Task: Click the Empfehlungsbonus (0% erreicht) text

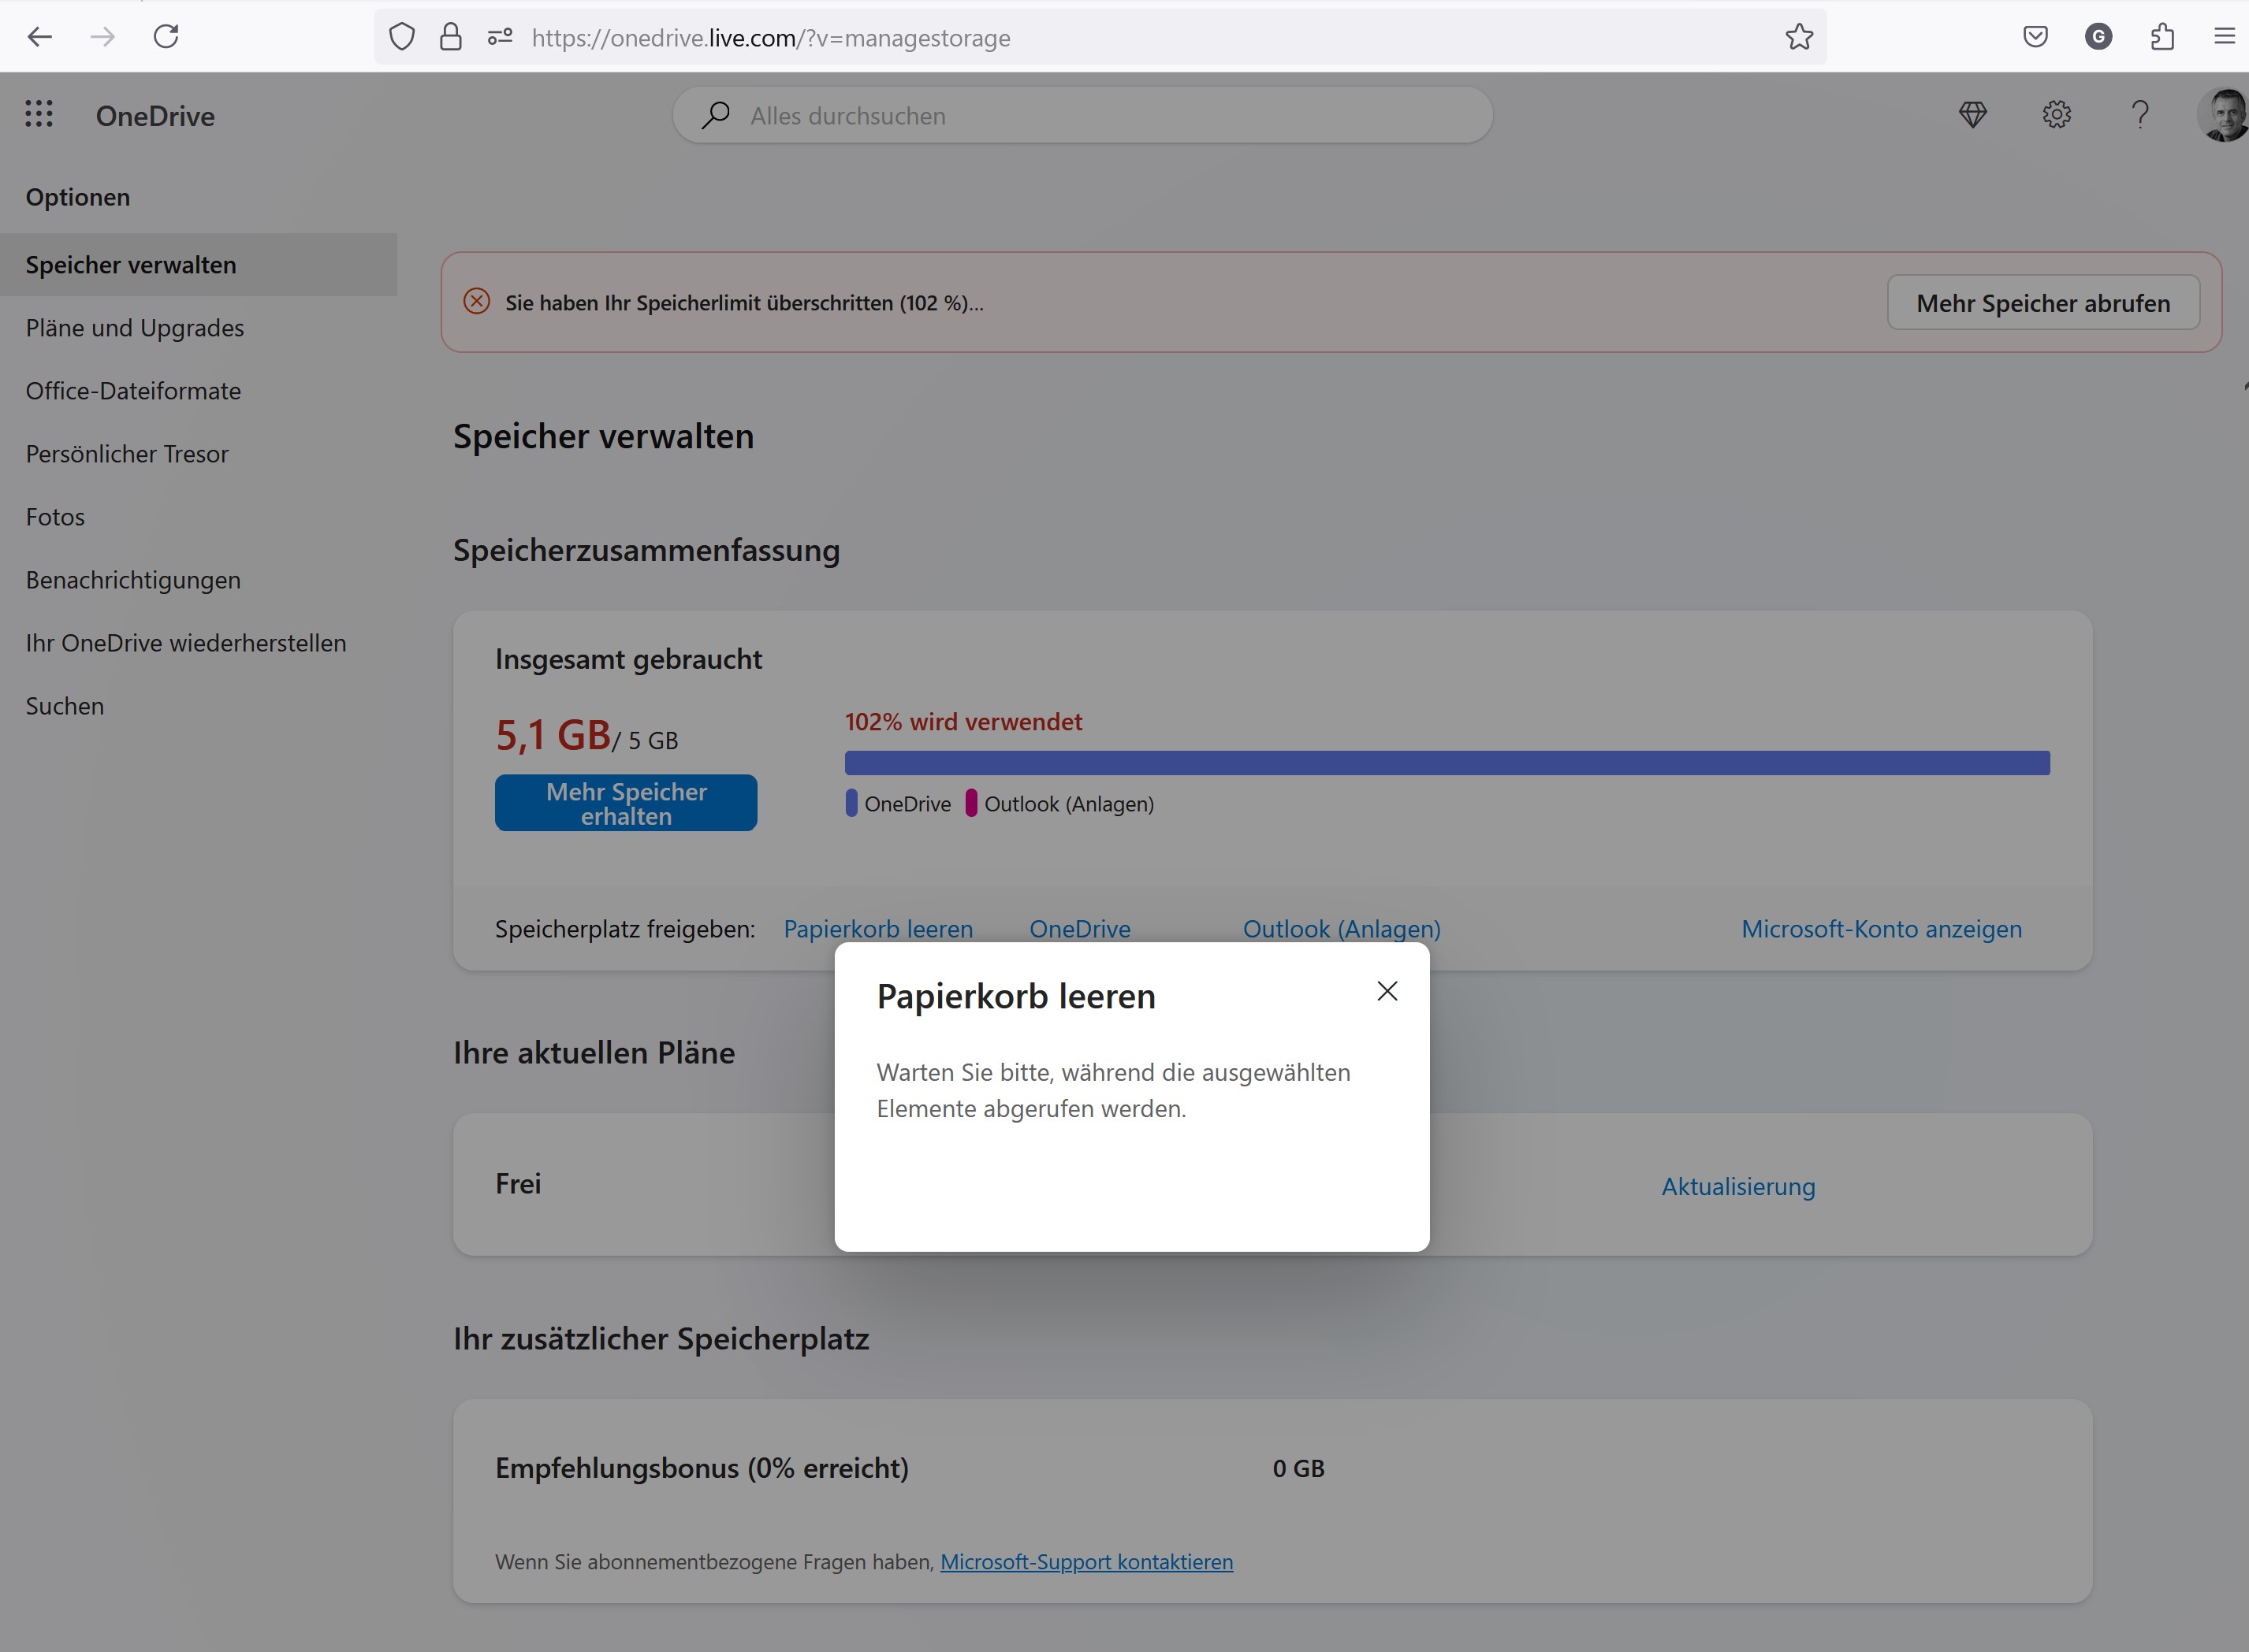Action: [x=702, y=1468]
